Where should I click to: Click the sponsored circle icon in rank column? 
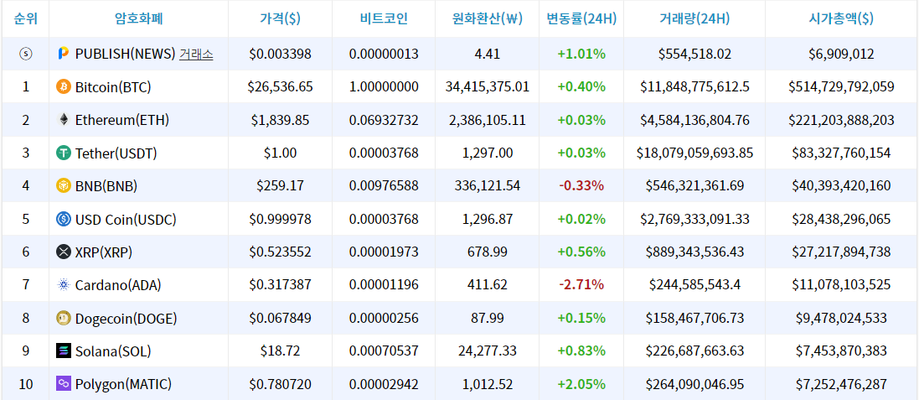click(25, 54)
